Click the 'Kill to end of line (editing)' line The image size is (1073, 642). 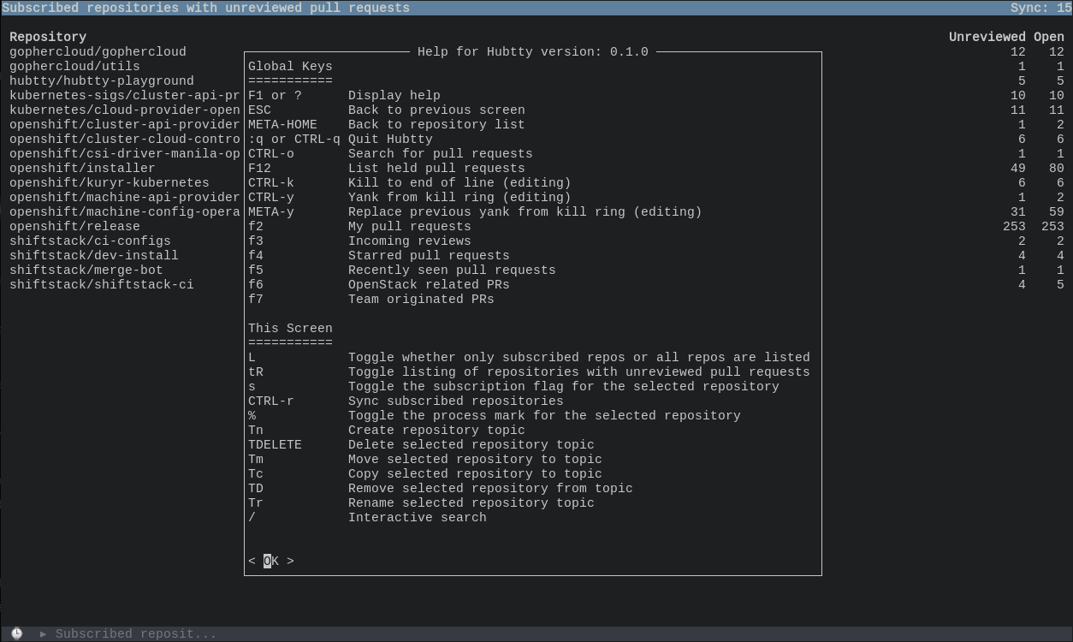(459, 182)
